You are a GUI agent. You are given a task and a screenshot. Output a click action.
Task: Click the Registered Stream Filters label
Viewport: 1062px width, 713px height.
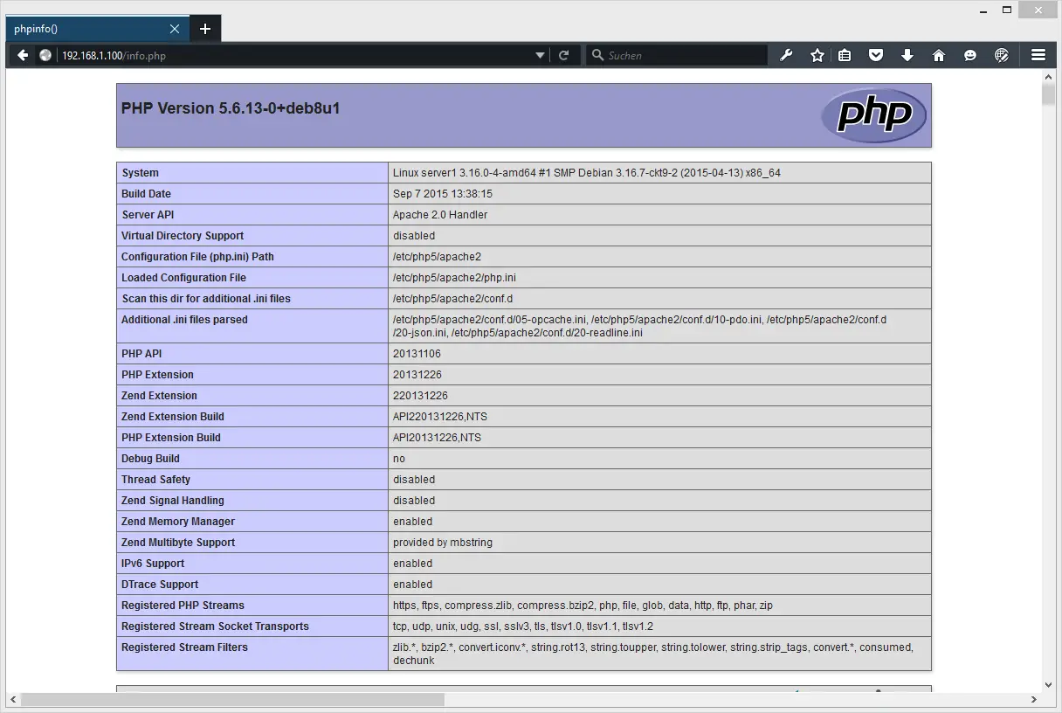tap(185, 647)
